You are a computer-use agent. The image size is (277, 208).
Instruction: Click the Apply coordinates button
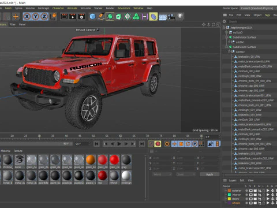pos(209,174)
